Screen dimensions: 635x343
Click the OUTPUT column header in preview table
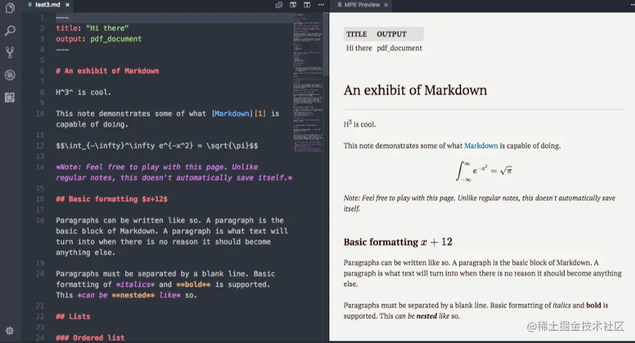391,35
